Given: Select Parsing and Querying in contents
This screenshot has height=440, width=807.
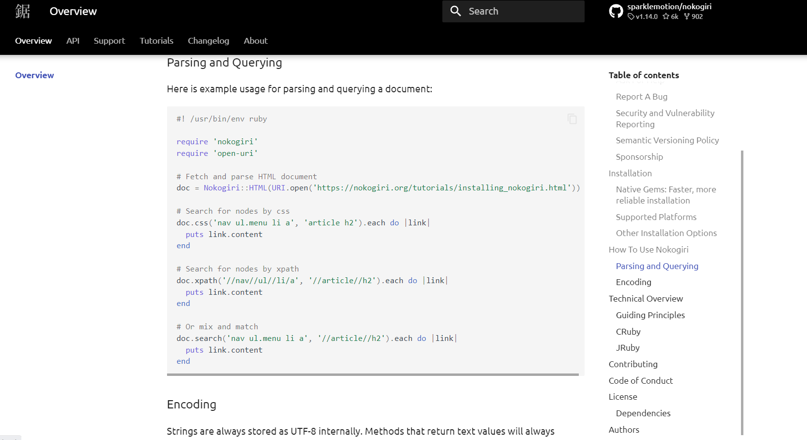Looking at the screenshot, I should coord(657,266).
